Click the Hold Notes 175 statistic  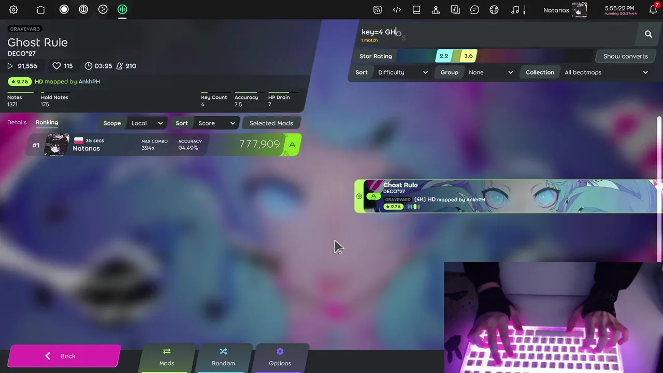54,101
